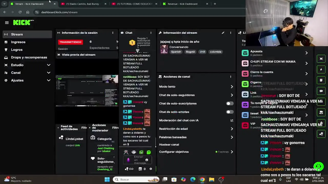This screenshot has width=328, height=184.
Task: Open Chat de solo-seguidores options arrow
Action: (x=232, y=95)
